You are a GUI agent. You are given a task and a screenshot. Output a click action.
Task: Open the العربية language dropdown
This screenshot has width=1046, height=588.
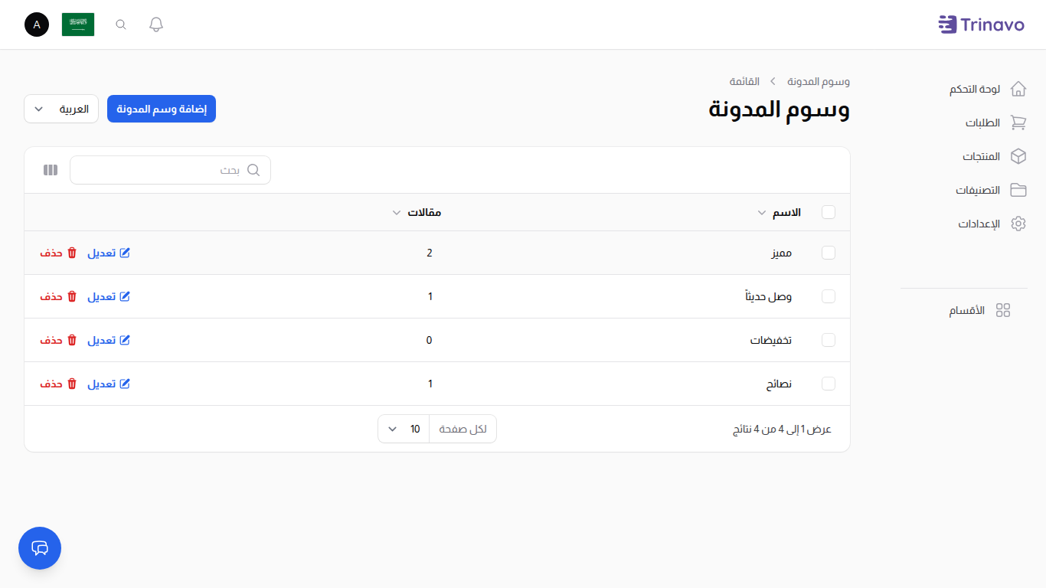click(60, 109)
